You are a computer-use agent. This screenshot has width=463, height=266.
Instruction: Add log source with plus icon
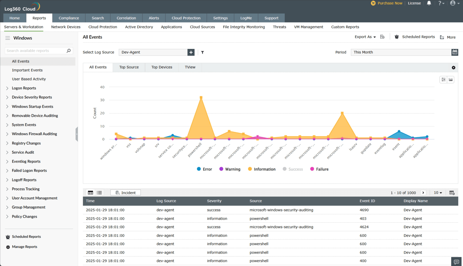click(191, 52)
